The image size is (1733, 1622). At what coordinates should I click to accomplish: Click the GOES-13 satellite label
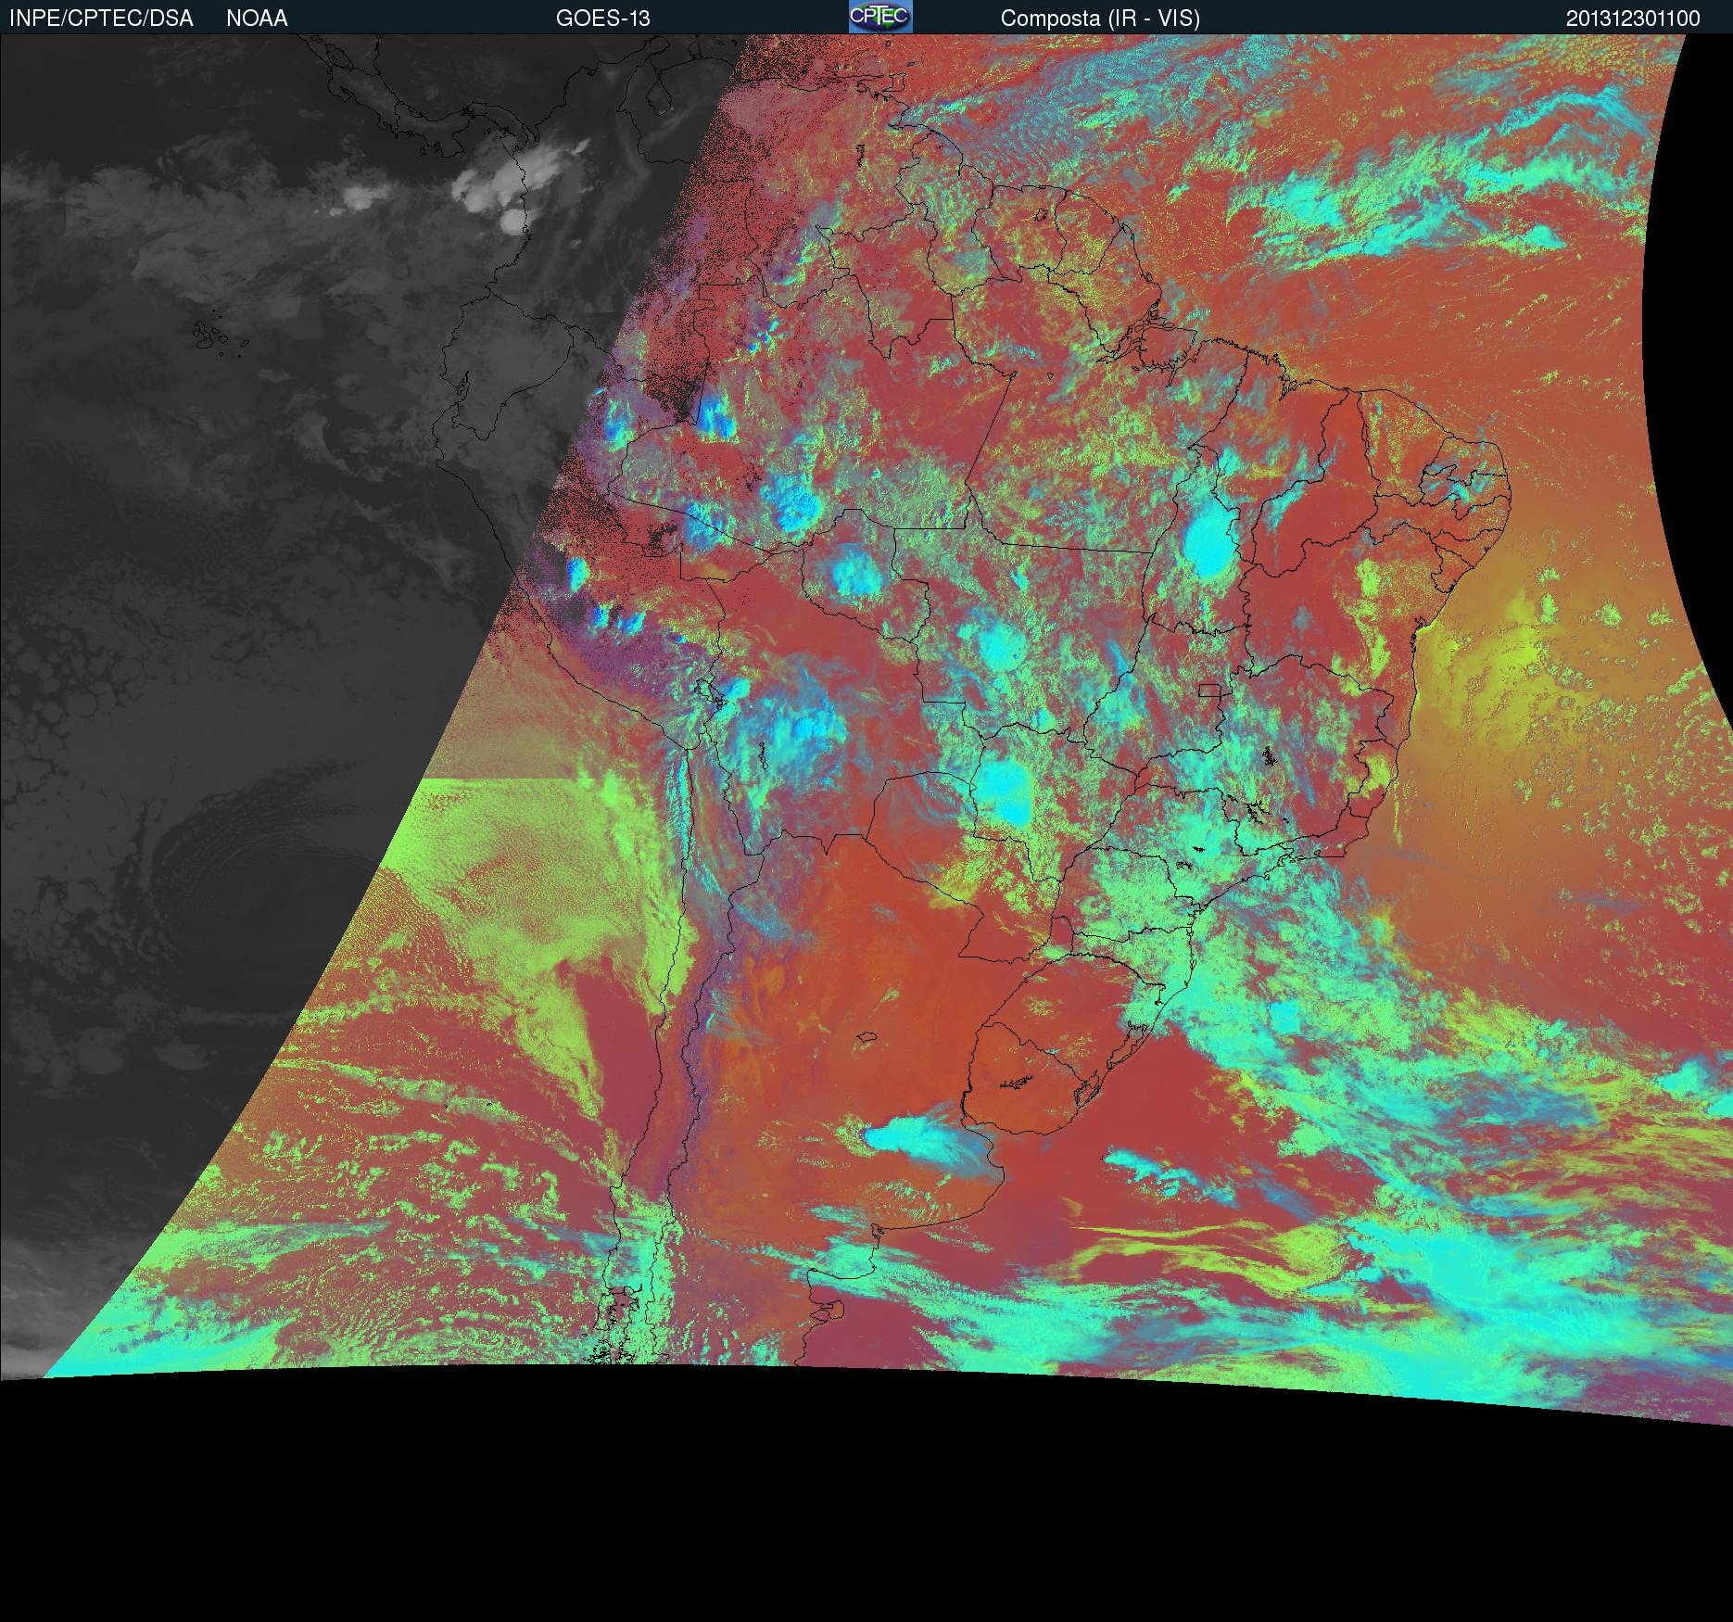603,19
